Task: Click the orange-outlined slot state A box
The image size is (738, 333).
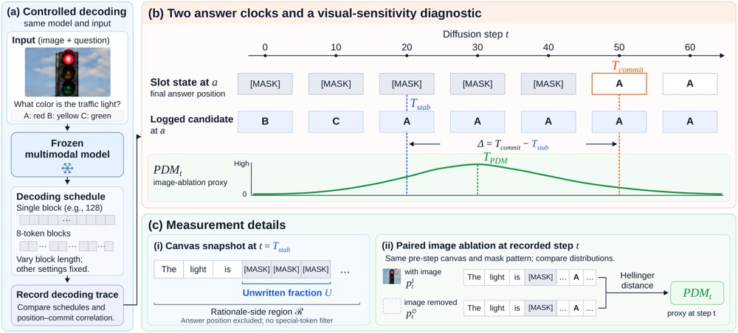Action: click(619, 84)
